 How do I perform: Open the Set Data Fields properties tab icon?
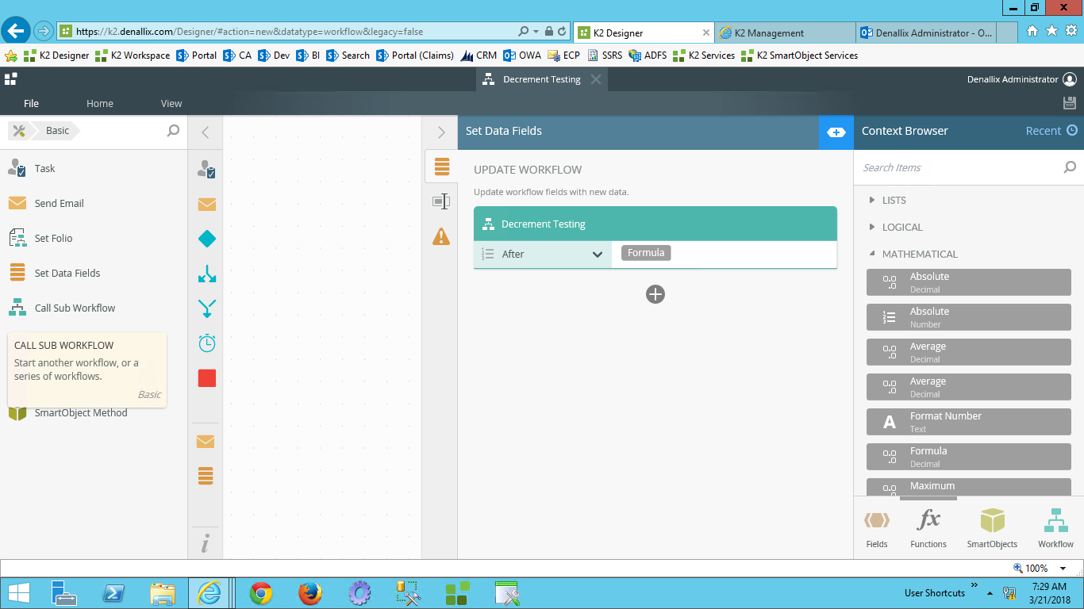pos(441,167)
